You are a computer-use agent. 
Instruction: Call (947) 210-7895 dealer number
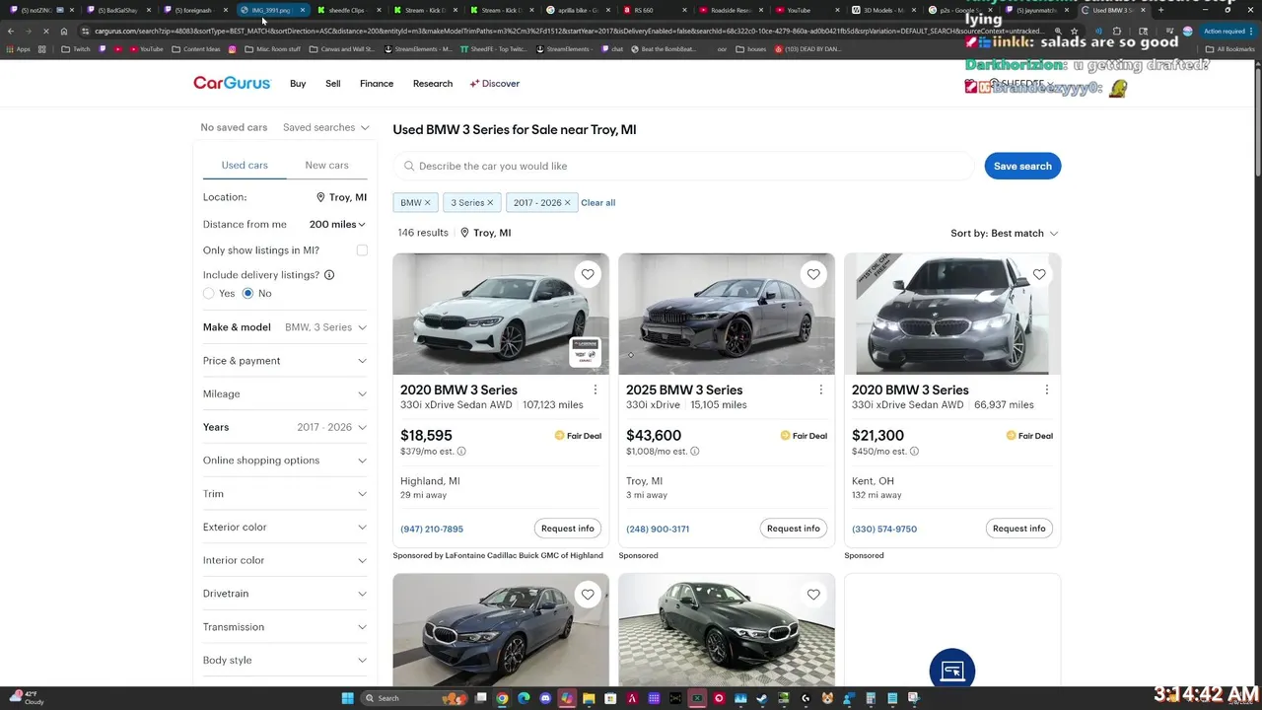click(x=432, y=530)
